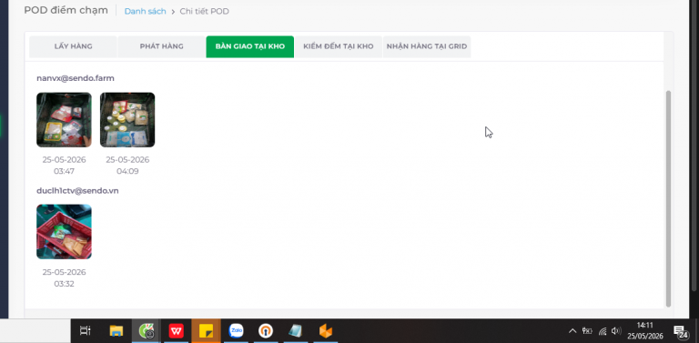Open the orange box app in taskbar
699x343 pixels.
pos(326,331)
